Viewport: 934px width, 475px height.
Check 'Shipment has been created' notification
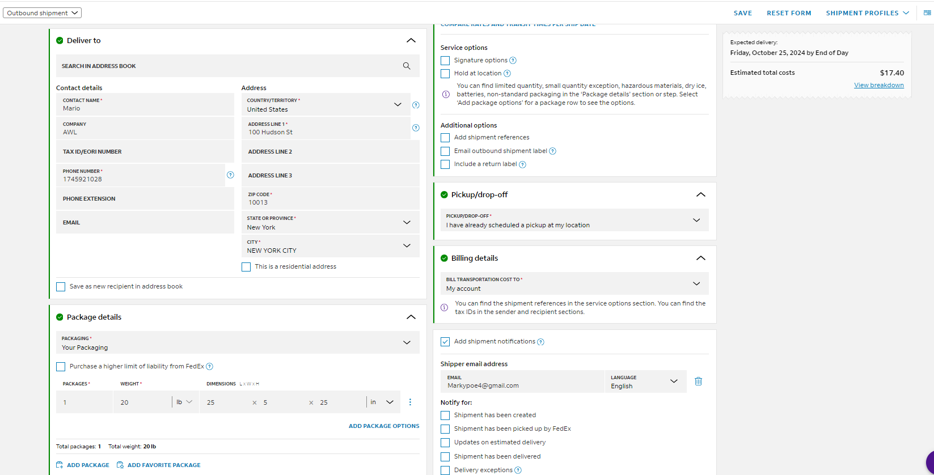point(445,415)
